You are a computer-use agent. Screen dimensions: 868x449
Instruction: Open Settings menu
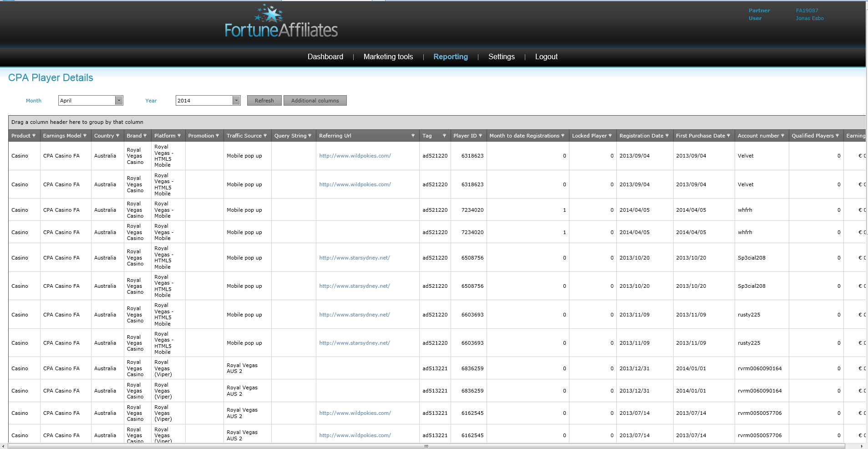502,56
